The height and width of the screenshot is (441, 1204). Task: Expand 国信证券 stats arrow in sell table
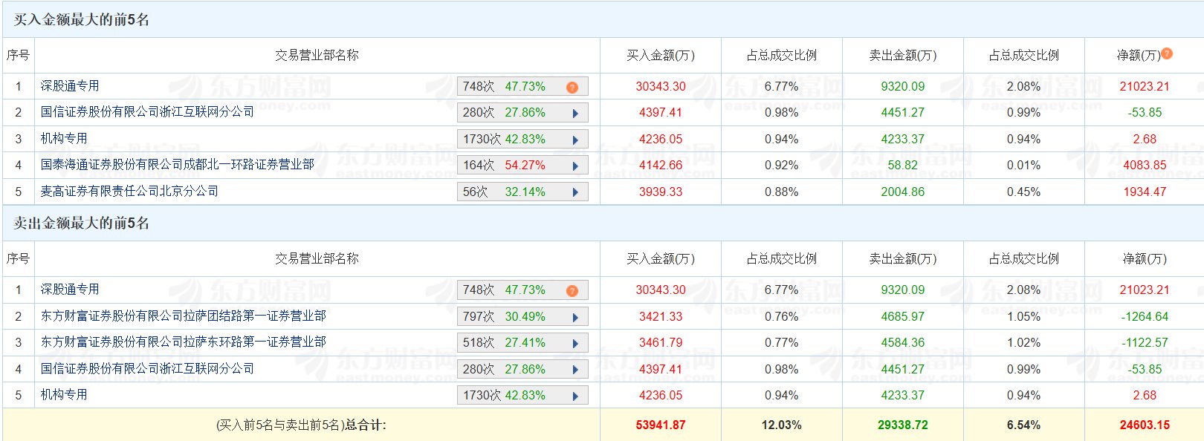(575, 370)
